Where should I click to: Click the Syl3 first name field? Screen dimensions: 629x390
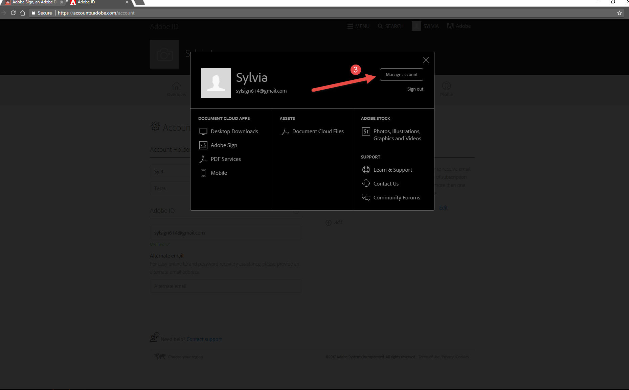point(170,171)
